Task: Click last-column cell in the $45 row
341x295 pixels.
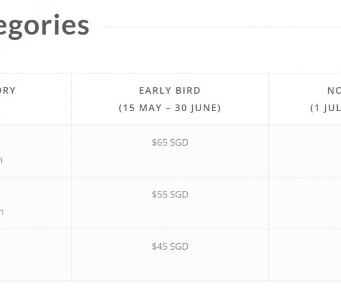Action: (x=305, y=255)
